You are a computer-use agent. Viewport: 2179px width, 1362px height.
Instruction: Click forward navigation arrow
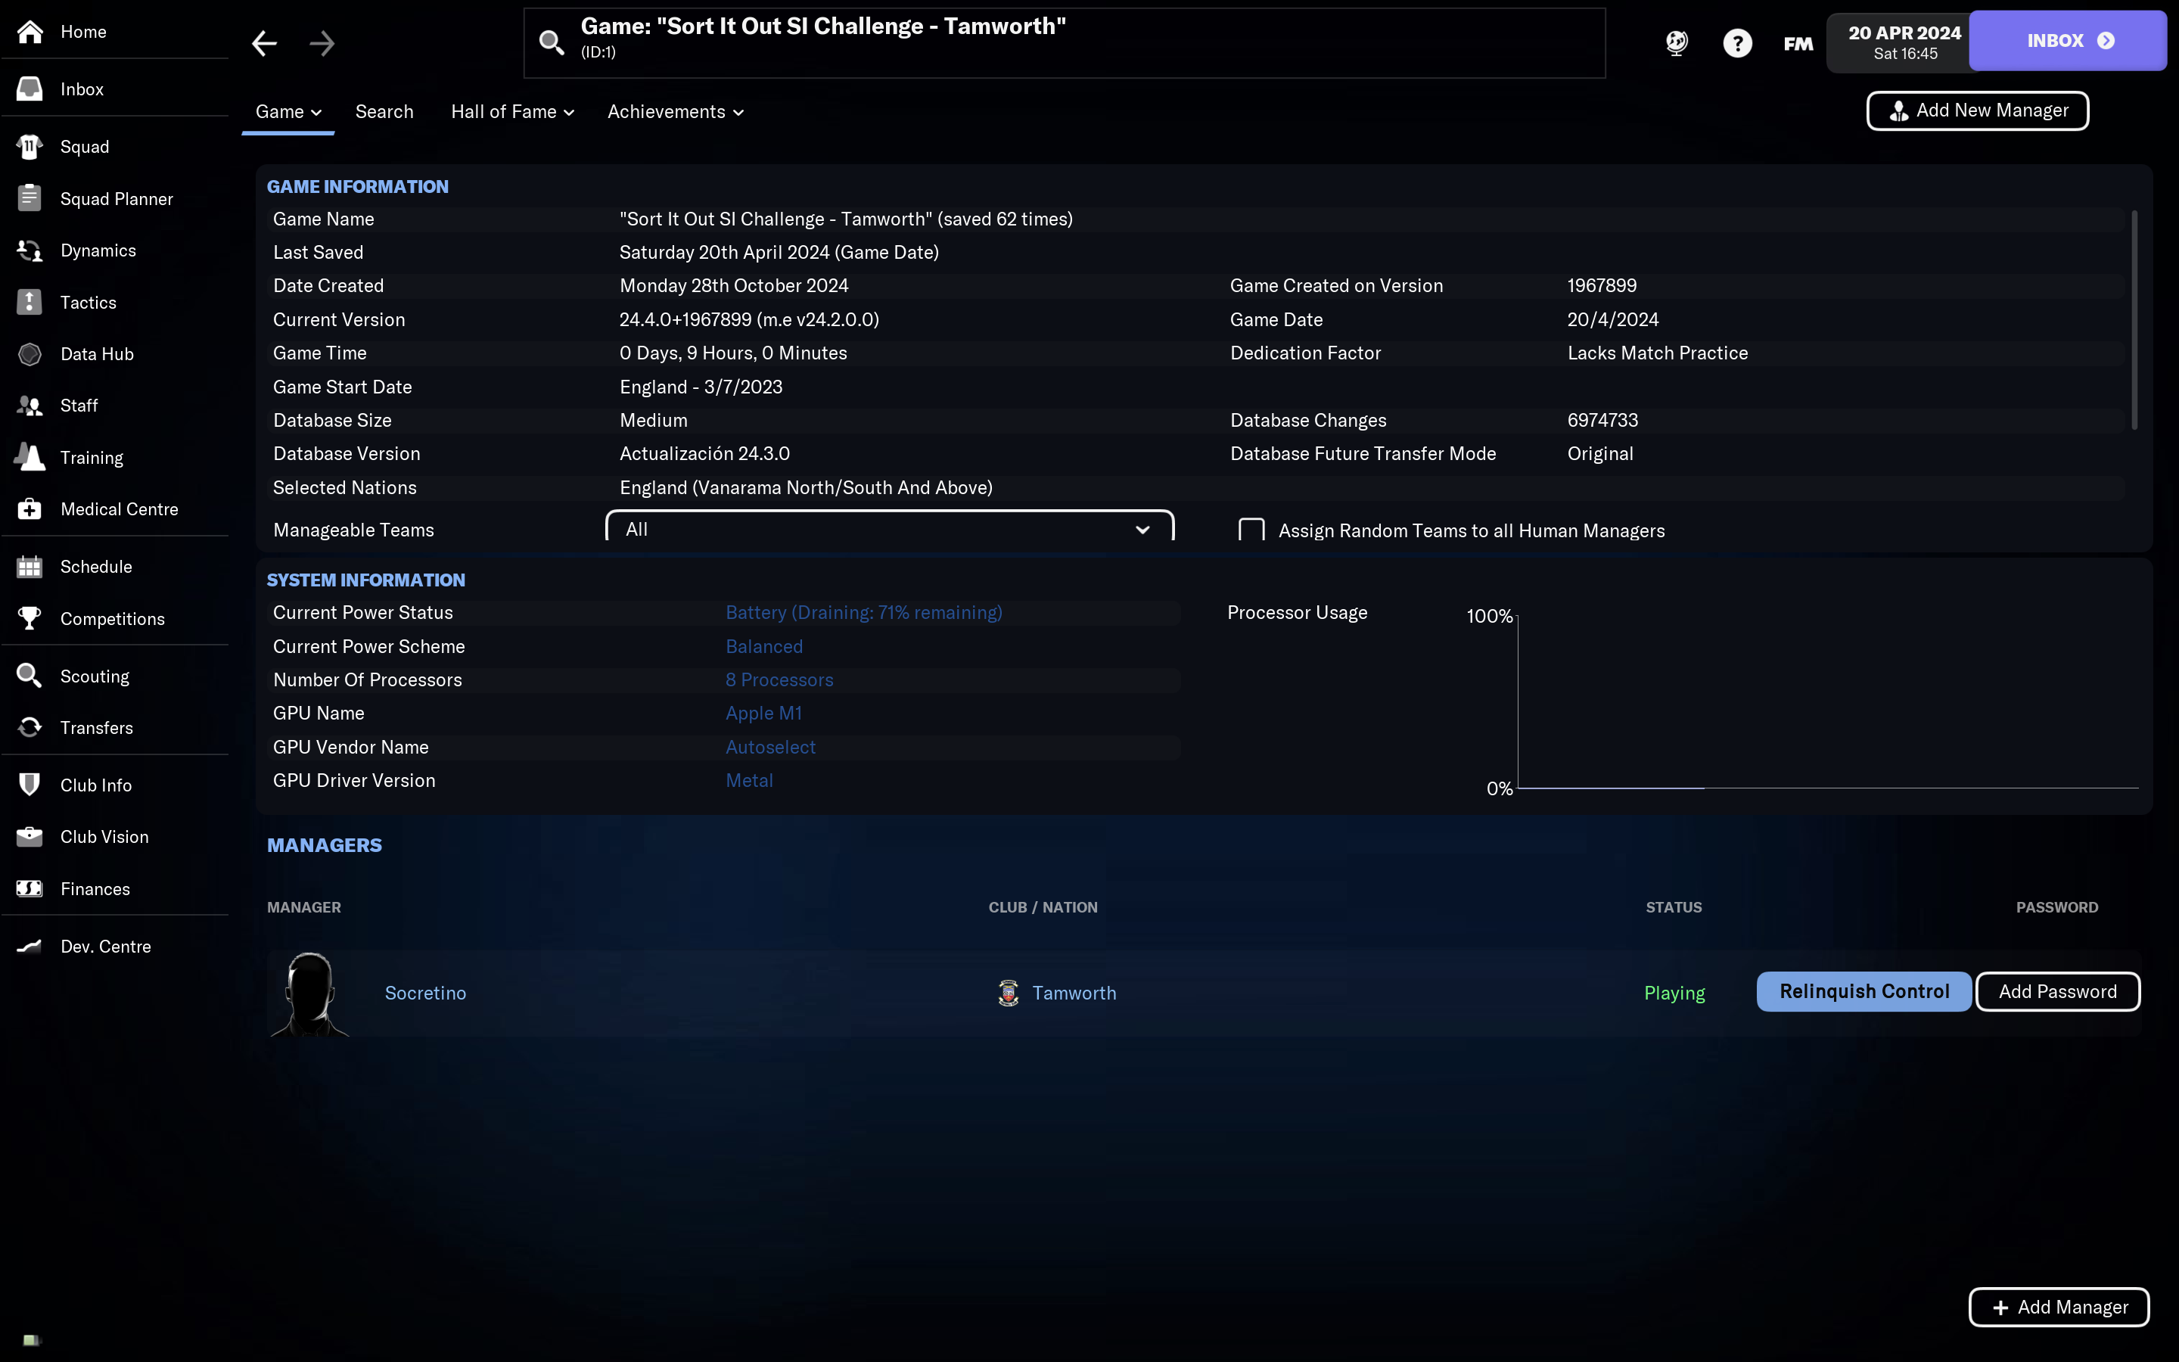(322, 42)
